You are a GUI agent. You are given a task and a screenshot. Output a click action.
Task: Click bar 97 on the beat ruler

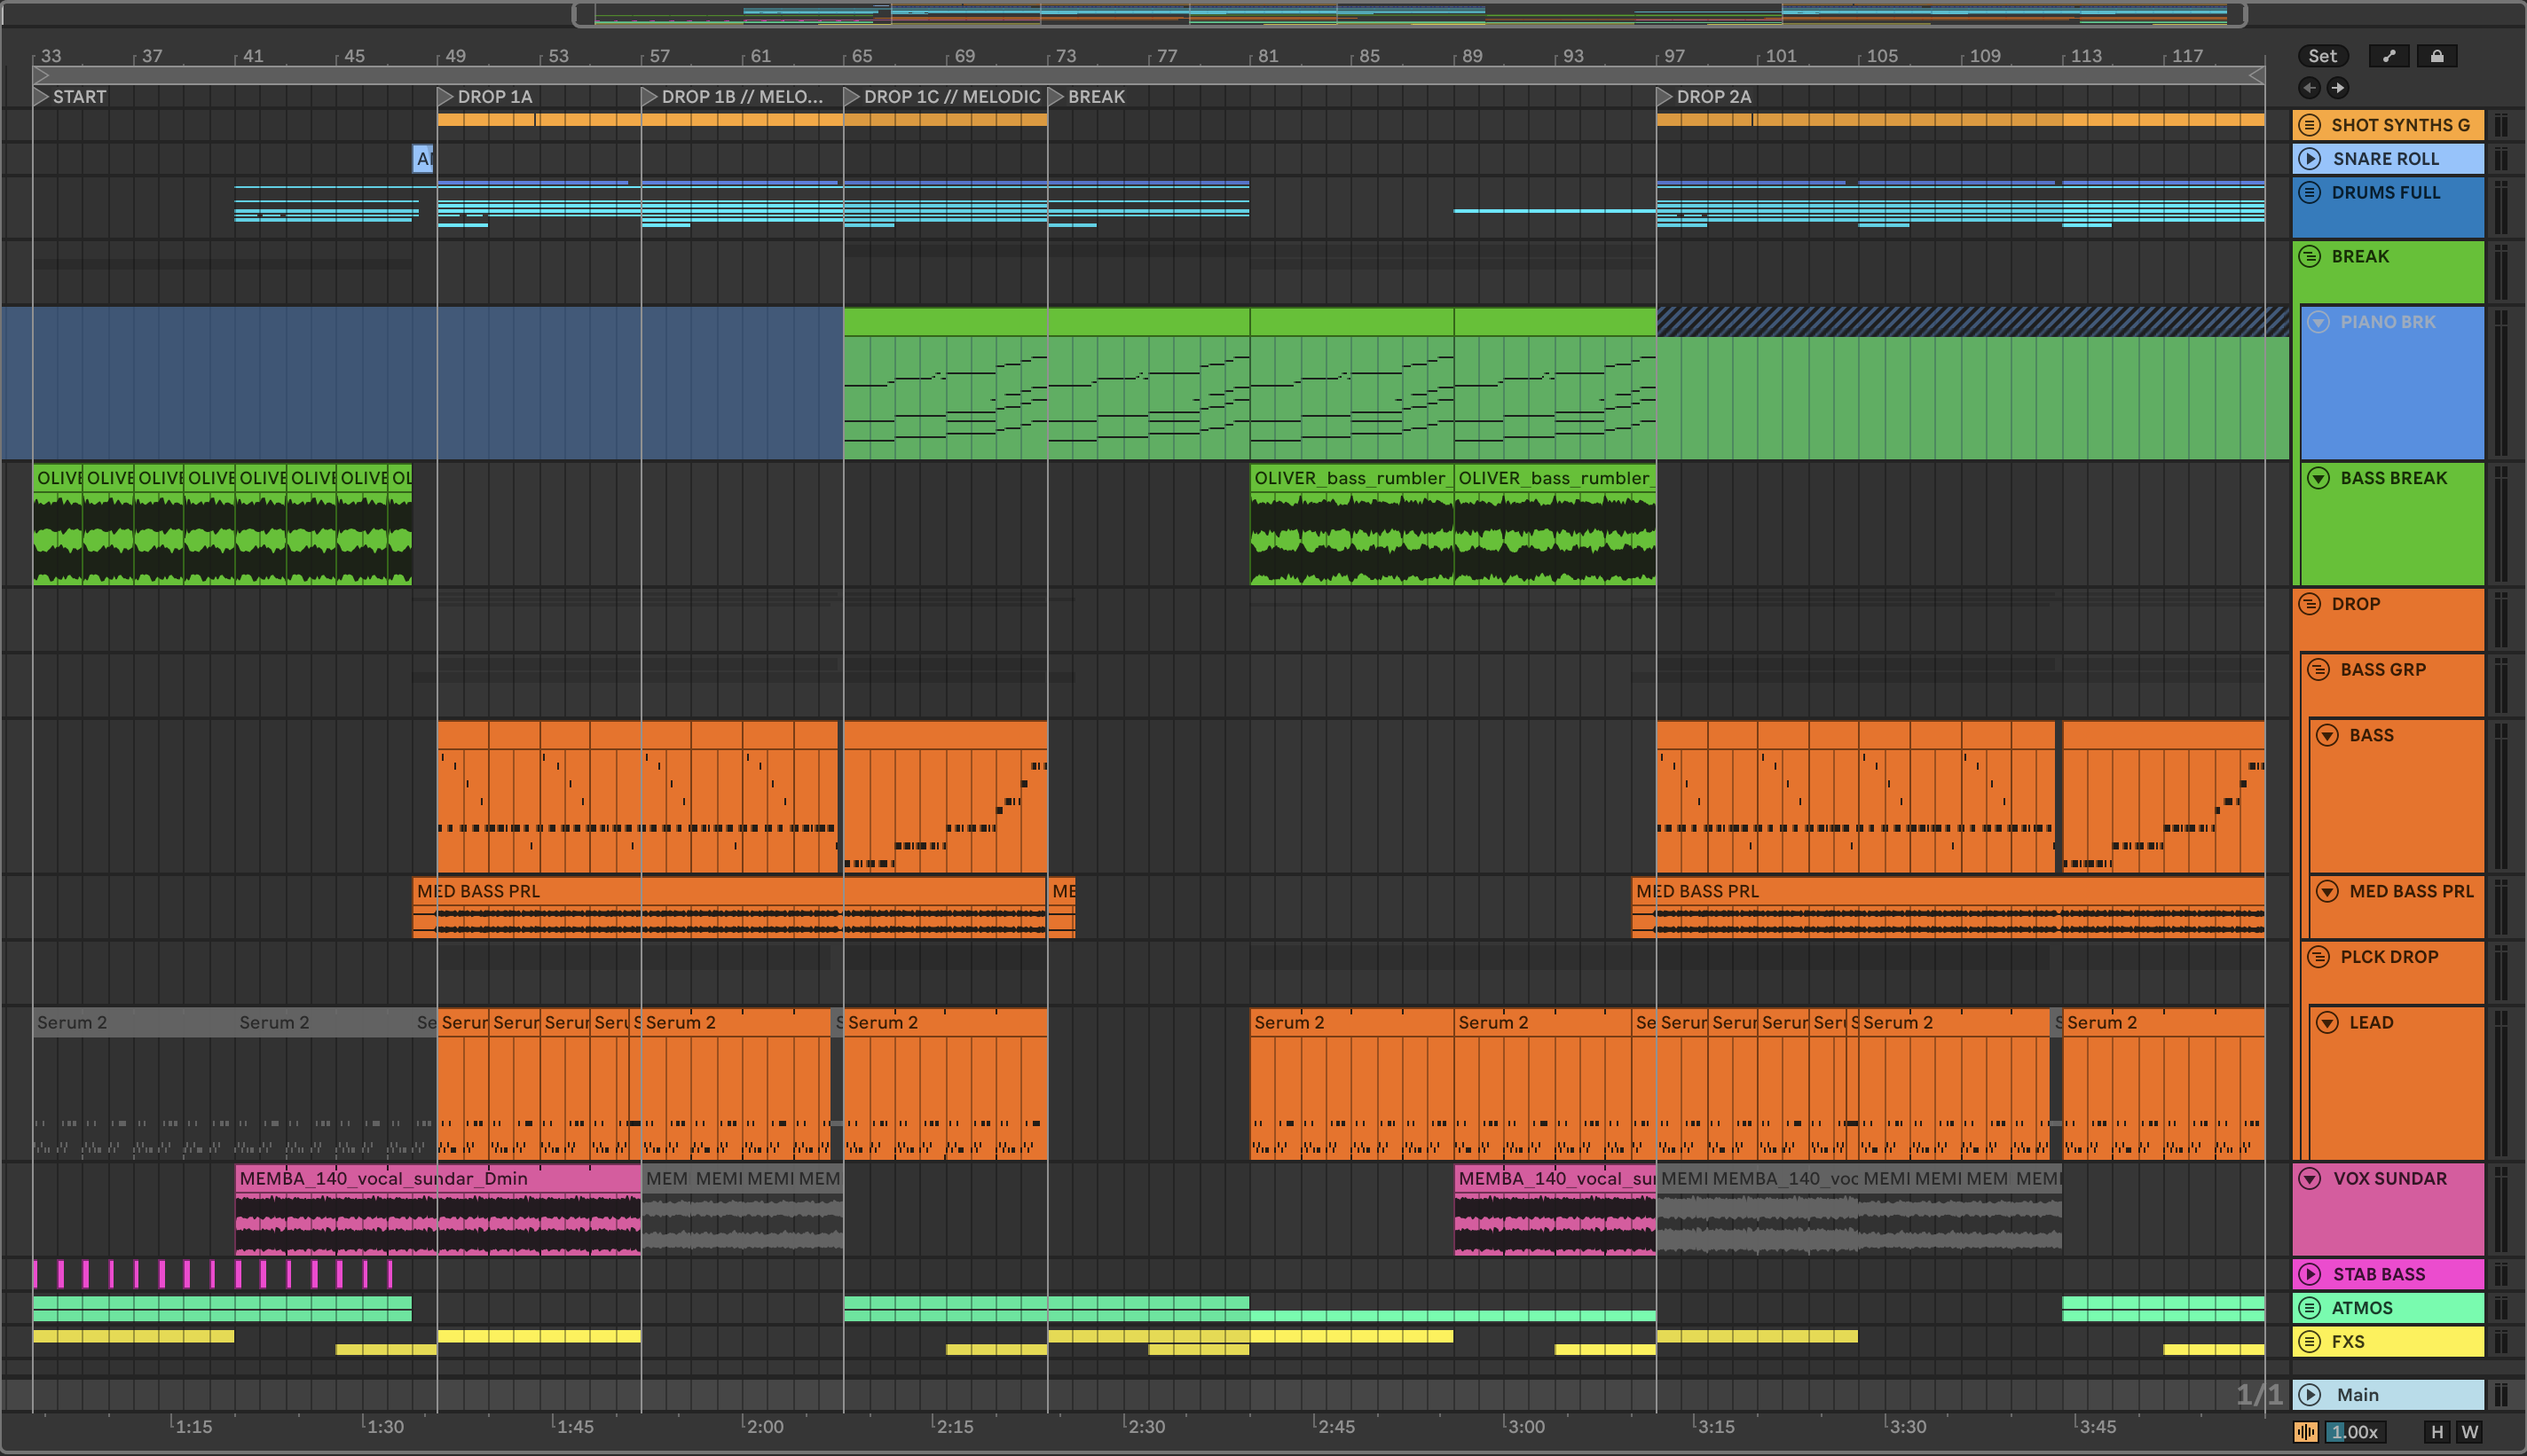(1673, 56)
